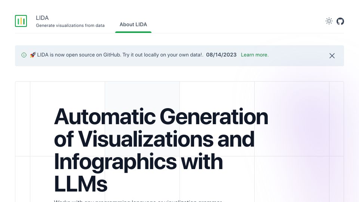Toggle light/dark theme sun icon

(329, 21)
